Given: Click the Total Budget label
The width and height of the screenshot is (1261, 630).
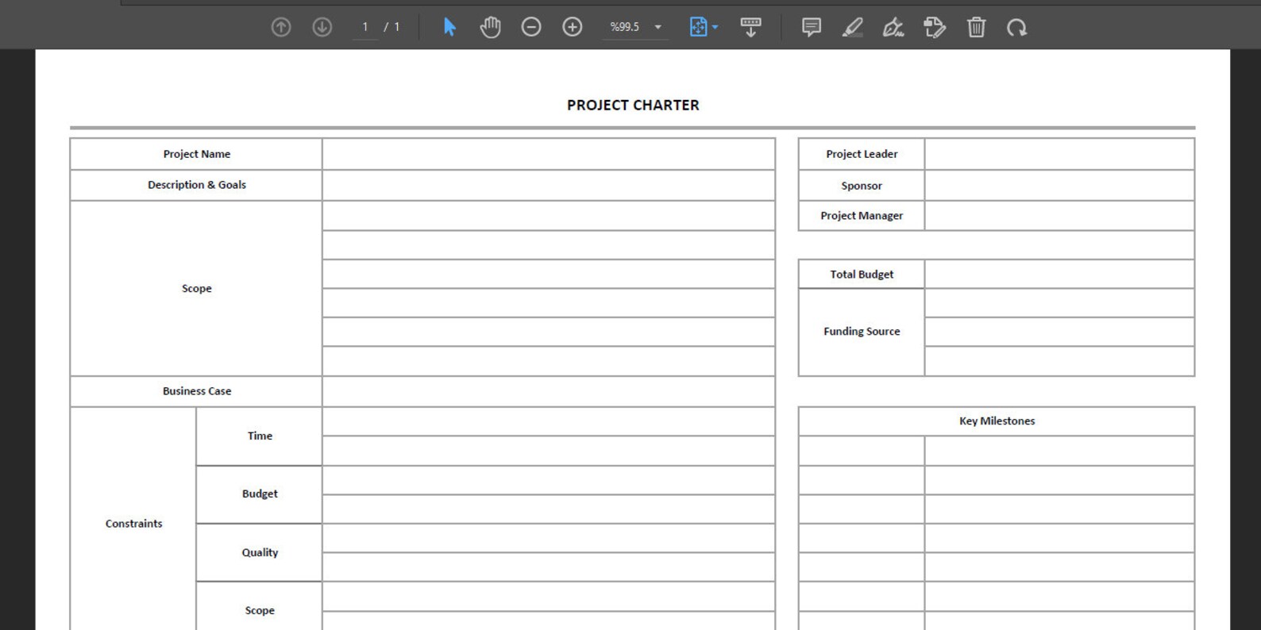Looking at the screenshot, I should pos(862,275).
